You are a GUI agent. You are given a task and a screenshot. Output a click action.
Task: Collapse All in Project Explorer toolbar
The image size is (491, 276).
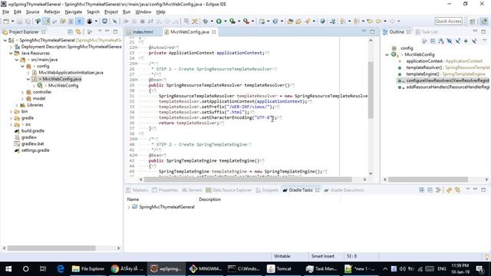pyautogui.click(x=70, y=32)
